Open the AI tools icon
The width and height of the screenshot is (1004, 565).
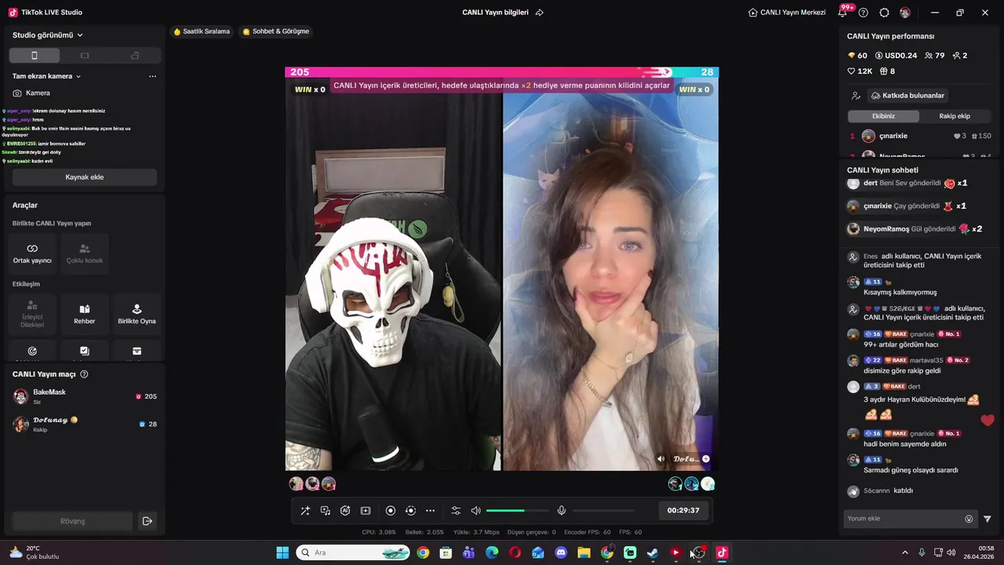pos(345,510)
